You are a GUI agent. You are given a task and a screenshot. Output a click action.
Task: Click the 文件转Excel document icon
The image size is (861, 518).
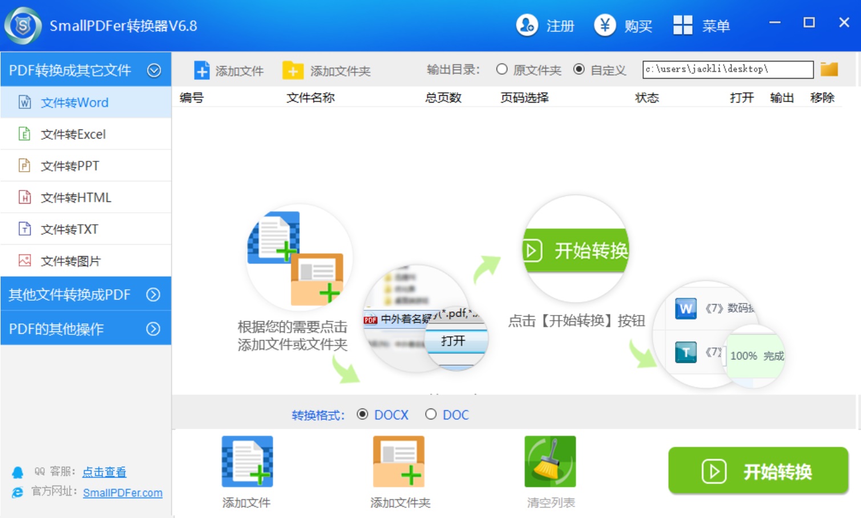[25, 134]
